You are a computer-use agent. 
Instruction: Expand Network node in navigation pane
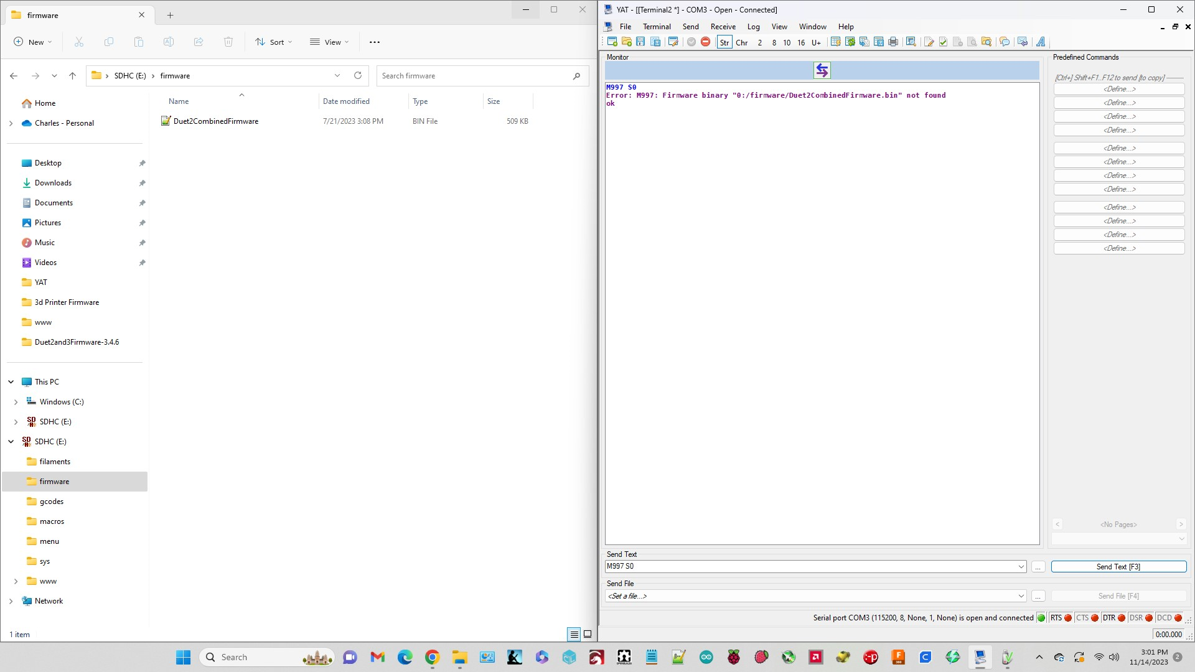click(x=11, y=601)
